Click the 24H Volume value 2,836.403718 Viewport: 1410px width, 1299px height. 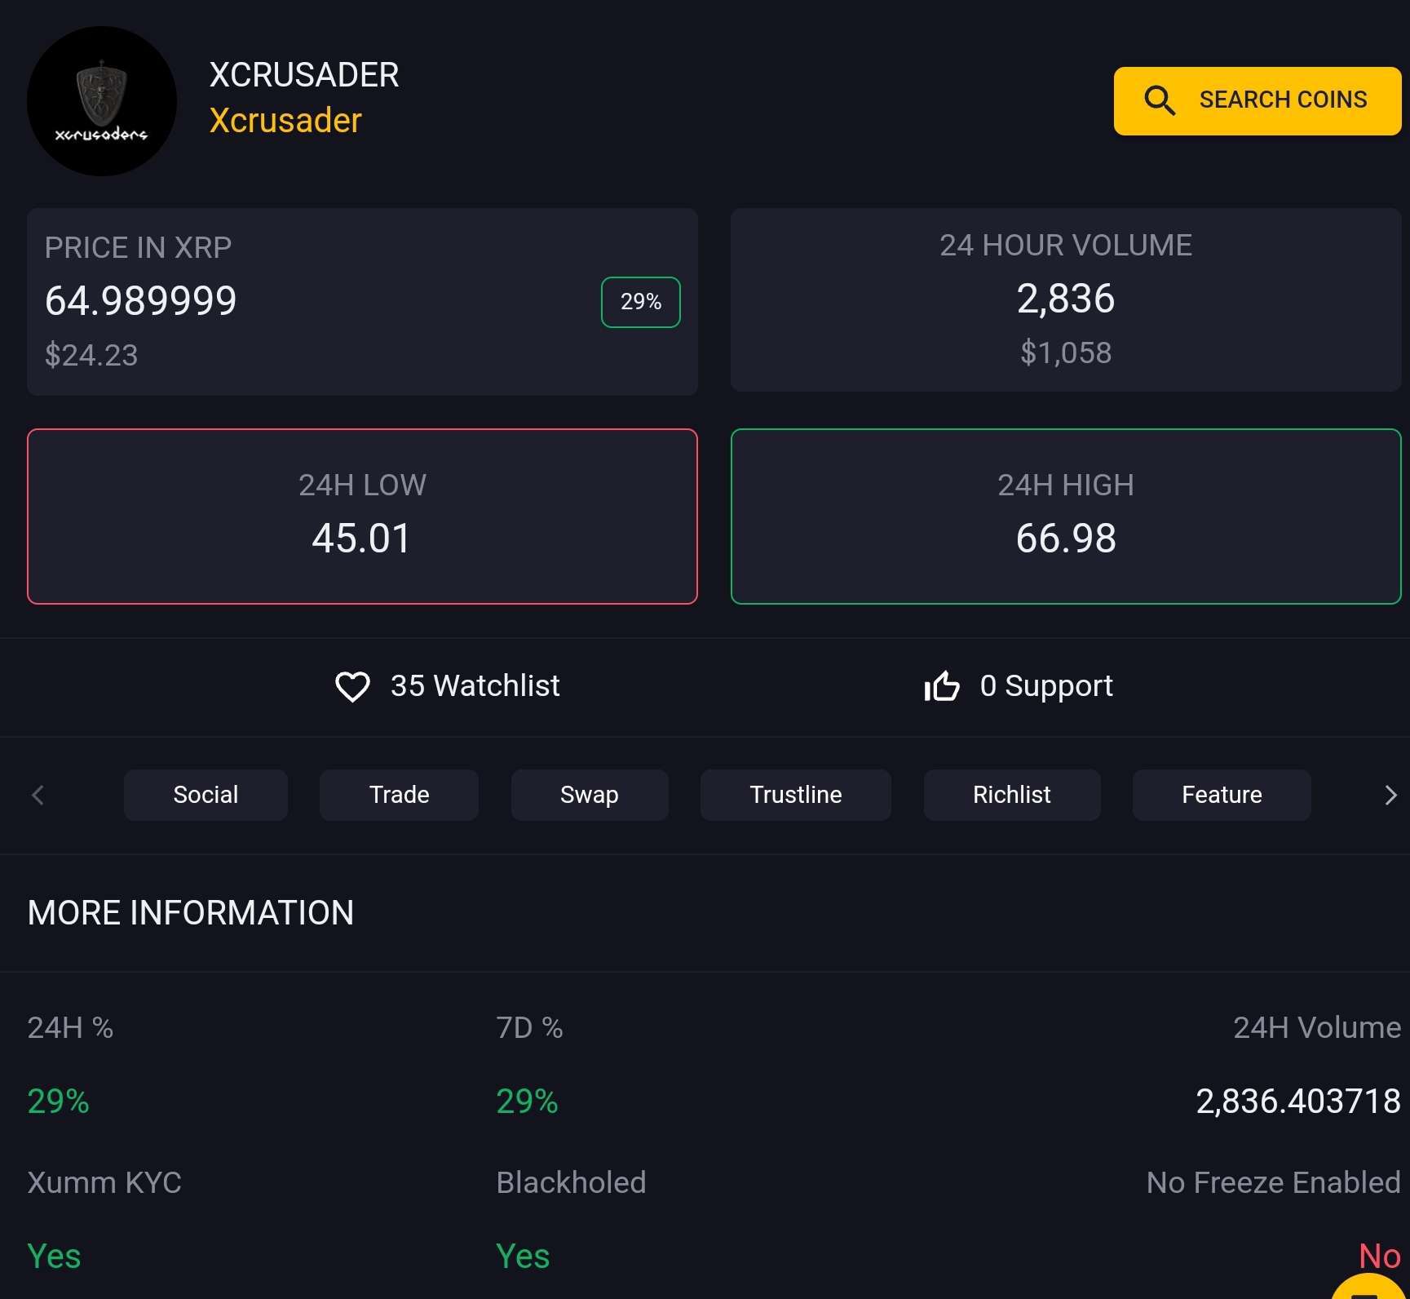[x=1298, y=1102]
